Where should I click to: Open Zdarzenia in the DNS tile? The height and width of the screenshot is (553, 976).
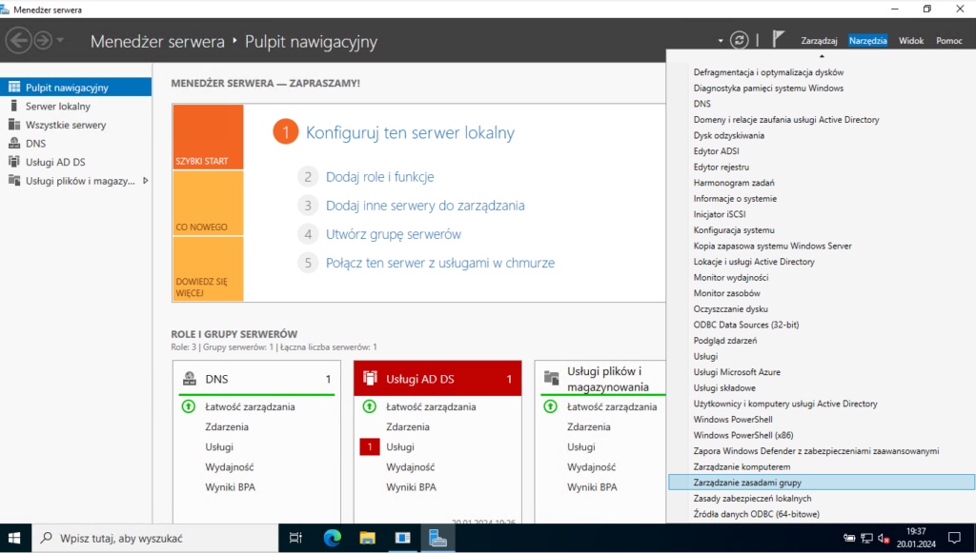click(x=227, y=426)
